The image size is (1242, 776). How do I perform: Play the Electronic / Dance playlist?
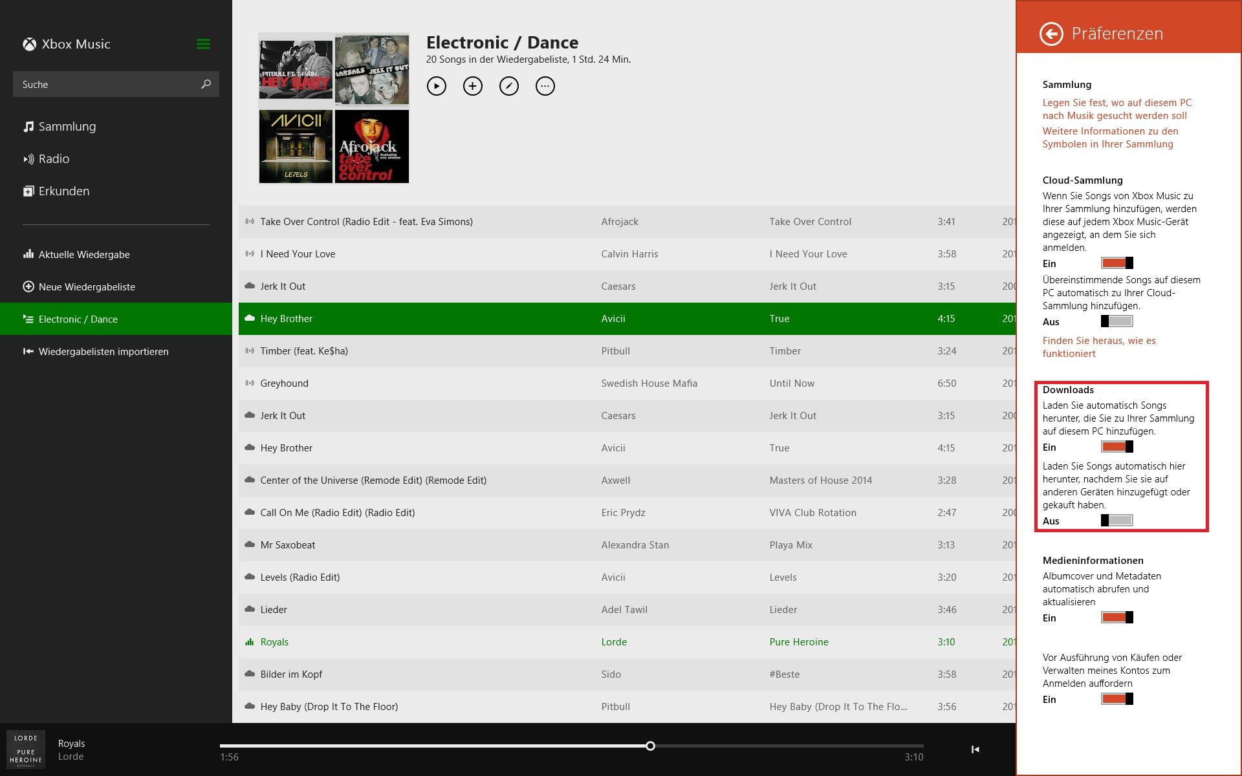437,86
